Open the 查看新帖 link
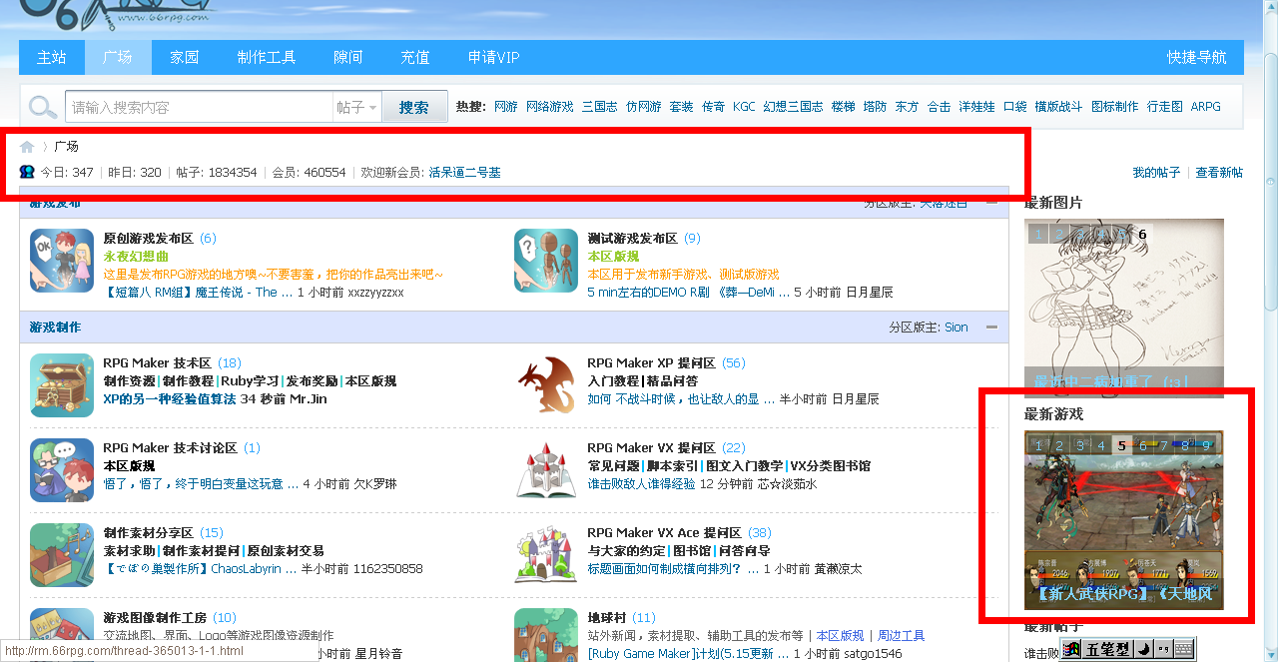Viewport: 1278px width, 662px height. coord(1219,173)
